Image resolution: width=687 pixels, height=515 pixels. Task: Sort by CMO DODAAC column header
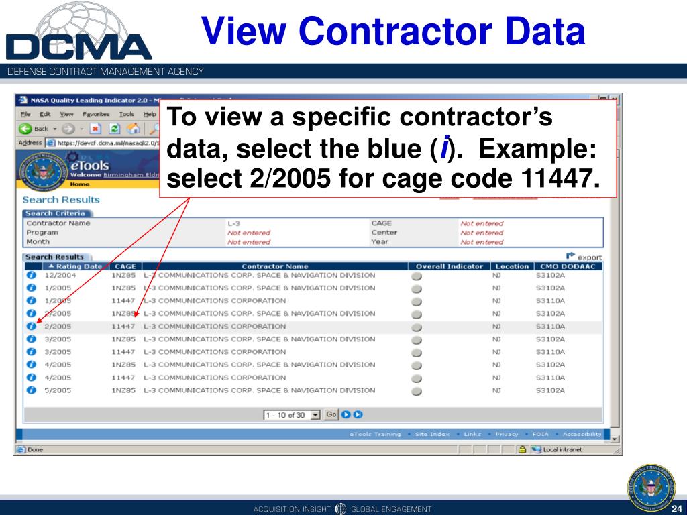click(568, 266)
